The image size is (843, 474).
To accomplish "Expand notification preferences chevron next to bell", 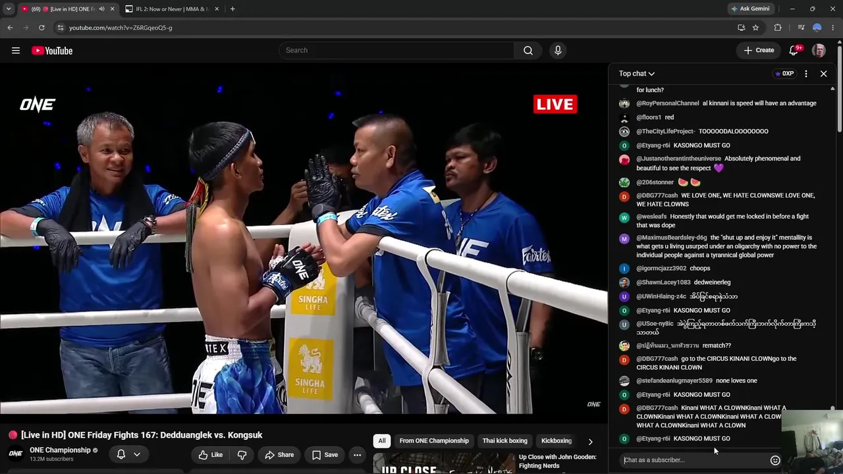I will pos(137,455).
